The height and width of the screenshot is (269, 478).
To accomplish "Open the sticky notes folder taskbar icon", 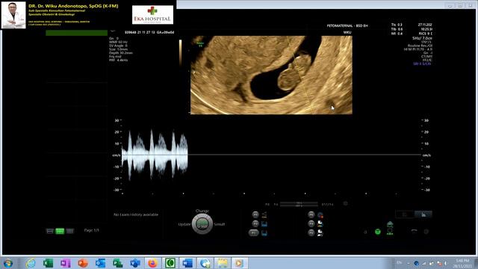I will coord(223,263).
